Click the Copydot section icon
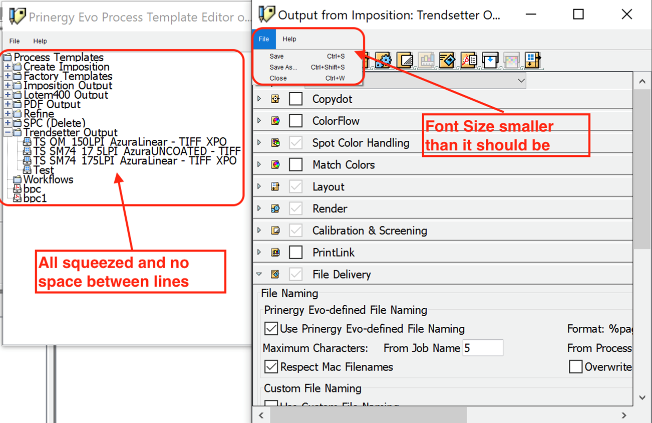 point(275,99)
